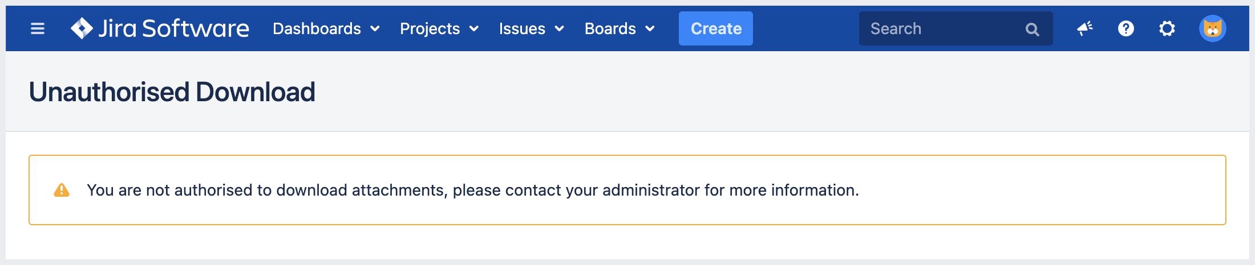The height and width of the screenshot is (265, 1255).
Task: Click the Jira diamond logo icon
Action: 82,28
